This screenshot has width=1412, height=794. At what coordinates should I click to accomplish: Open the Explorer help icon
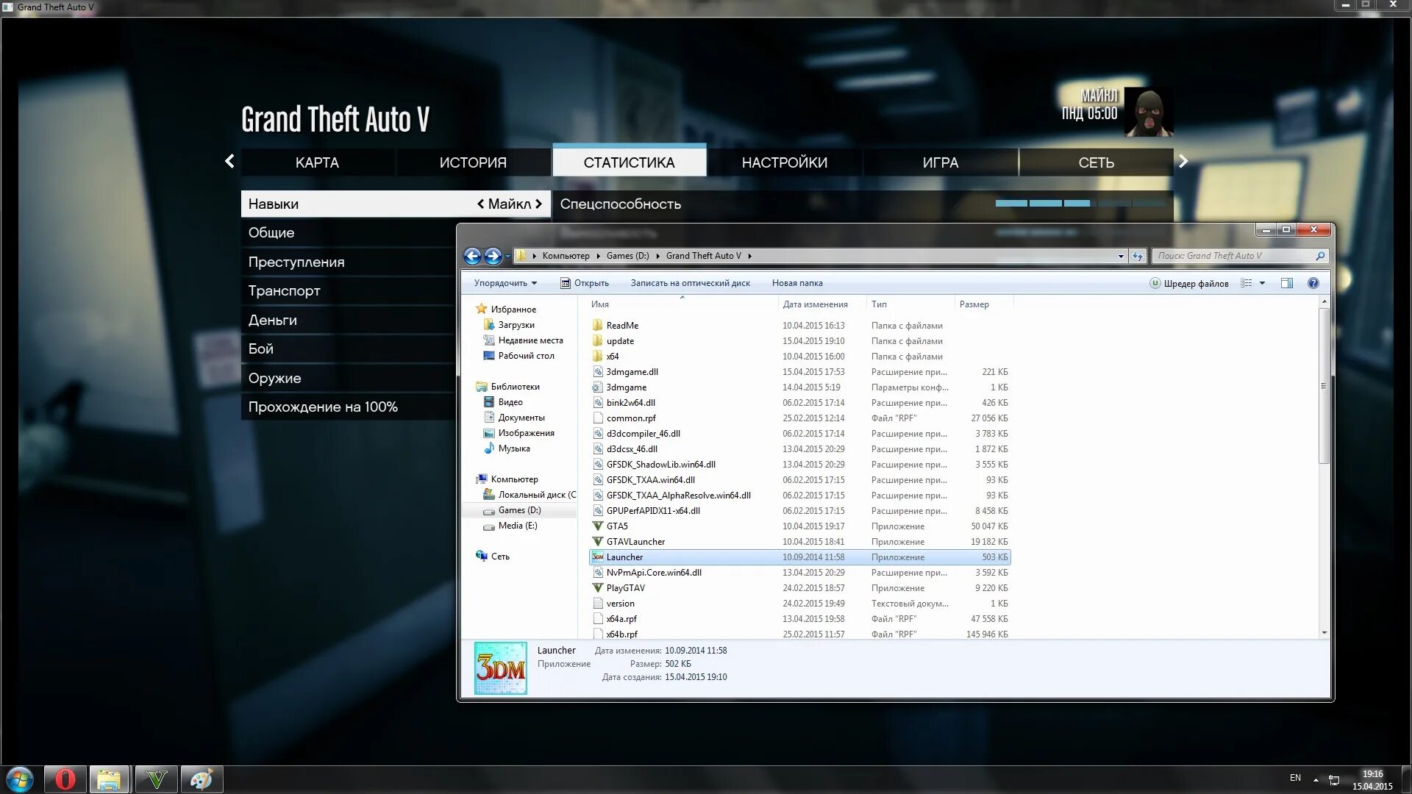[1313, 283]
